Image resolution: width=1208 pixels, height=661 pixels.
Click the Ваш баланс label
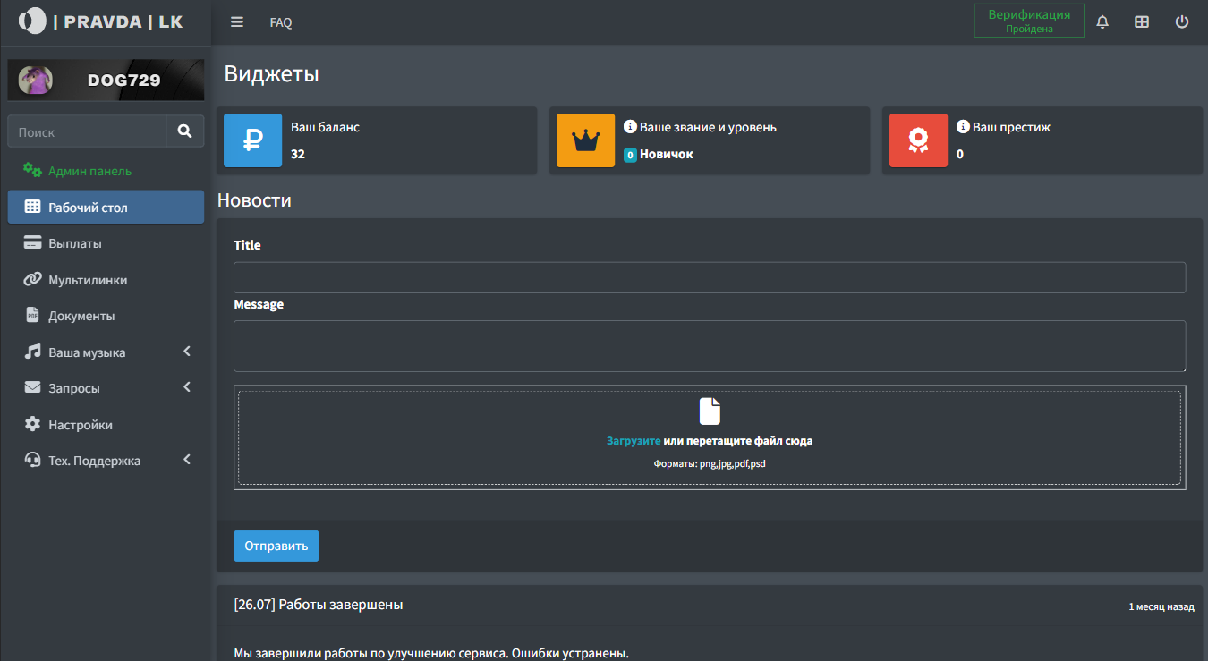(325, 127)
